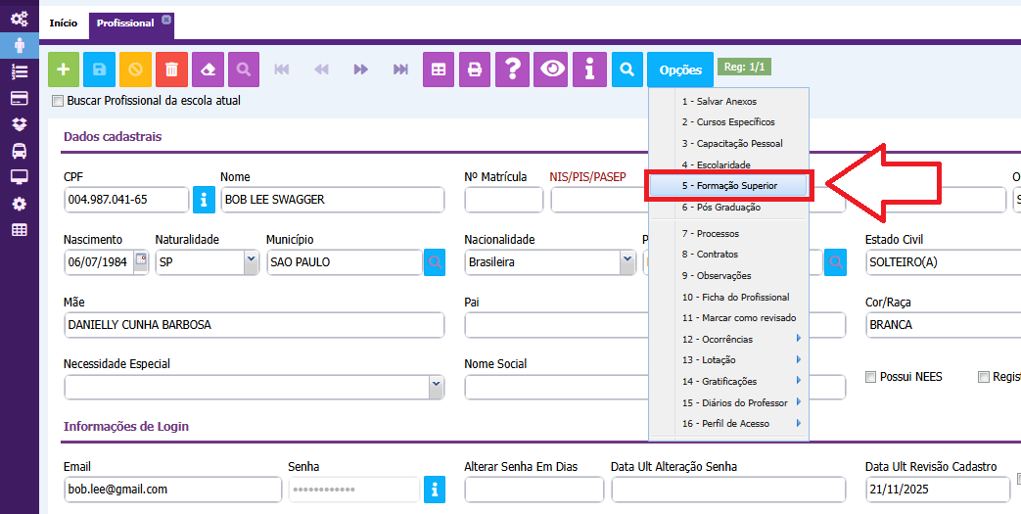Click the blue save disk icon
Screen dimensions: 1021x514
[100, 70]
